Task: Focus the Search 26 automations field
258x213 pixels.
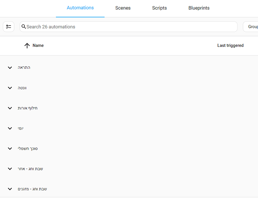Action: click(x=129, y=27)
